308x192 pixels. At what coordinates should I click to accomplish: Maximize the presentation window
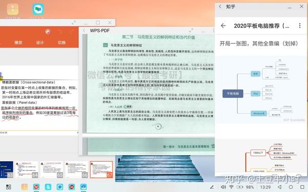[x=98, y=23]
